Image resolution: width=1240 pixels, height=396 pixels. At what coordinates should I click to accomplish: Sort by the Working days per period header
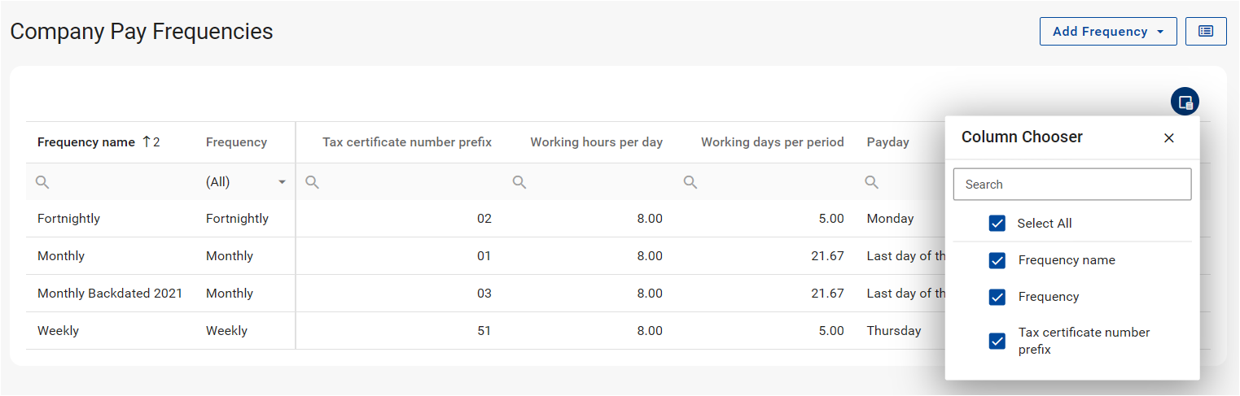772,142
